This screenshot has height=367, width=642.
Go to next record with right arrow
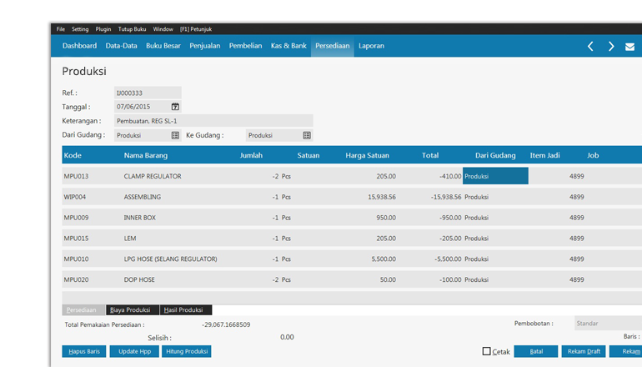pos(611,46)
